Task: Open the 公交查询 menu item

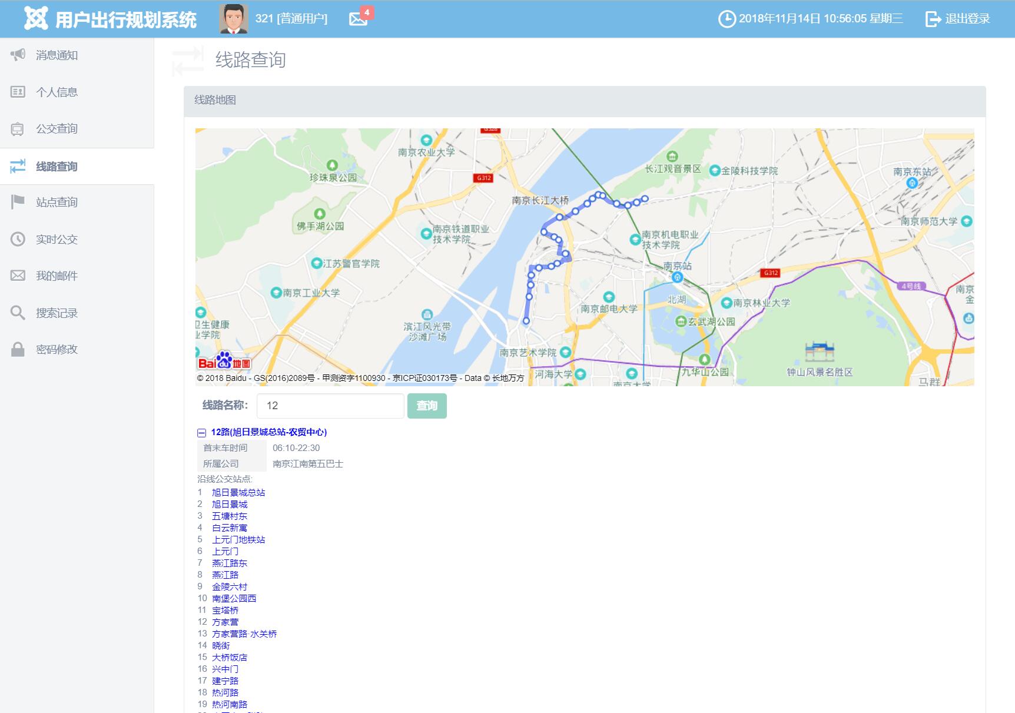Action: 57,129
